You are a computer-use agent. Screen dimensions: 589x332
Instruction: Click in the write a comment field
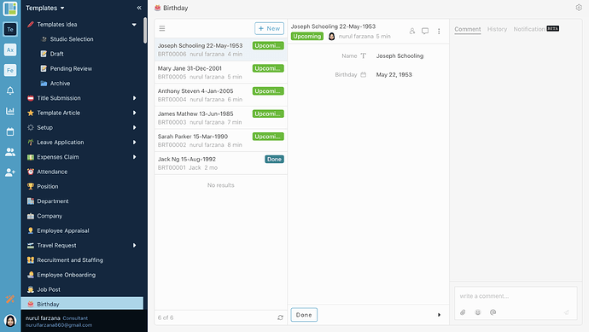(516, 296)
